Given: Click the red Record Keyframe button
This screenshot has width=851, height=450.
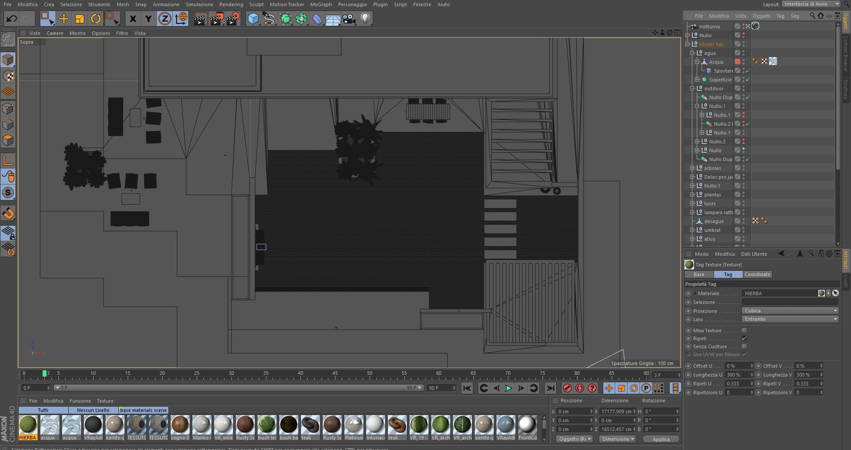Looking at the screenshot, I should point(567,388).
